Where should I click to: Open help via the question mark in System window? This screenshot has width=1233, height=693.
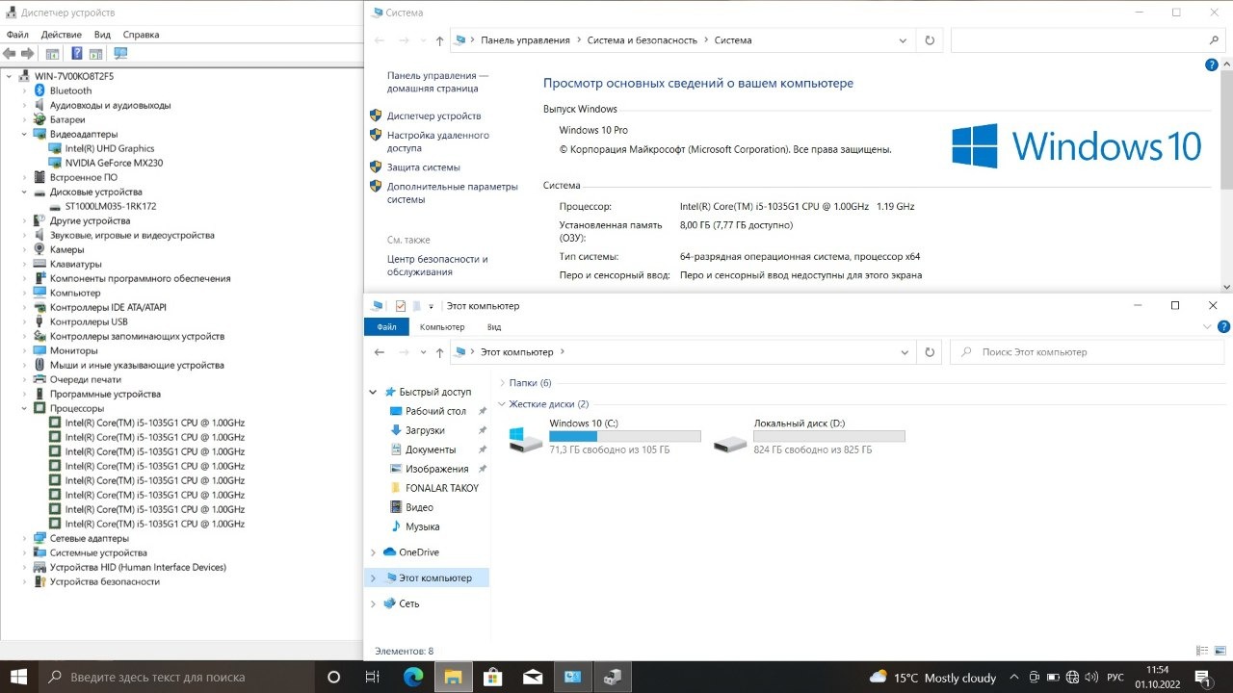(1212, 64)
